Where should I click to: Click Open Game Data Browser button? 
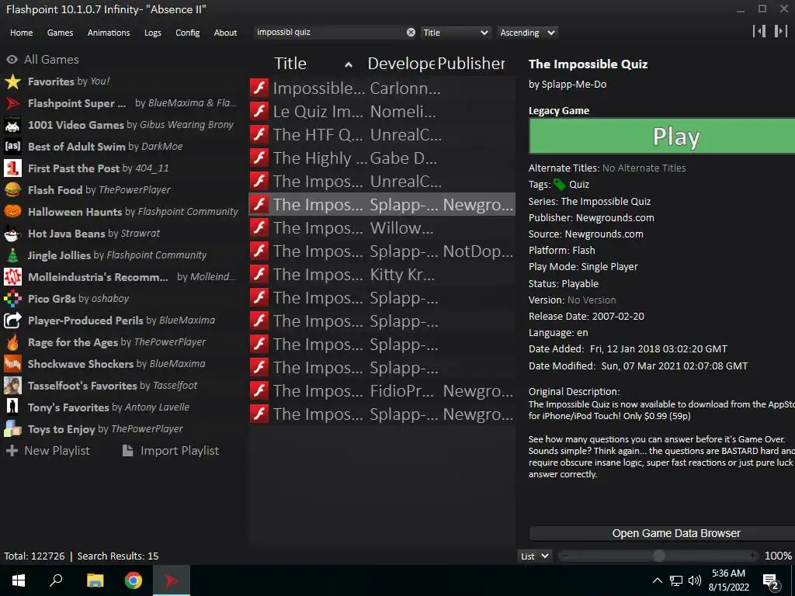tap(662, 533)
